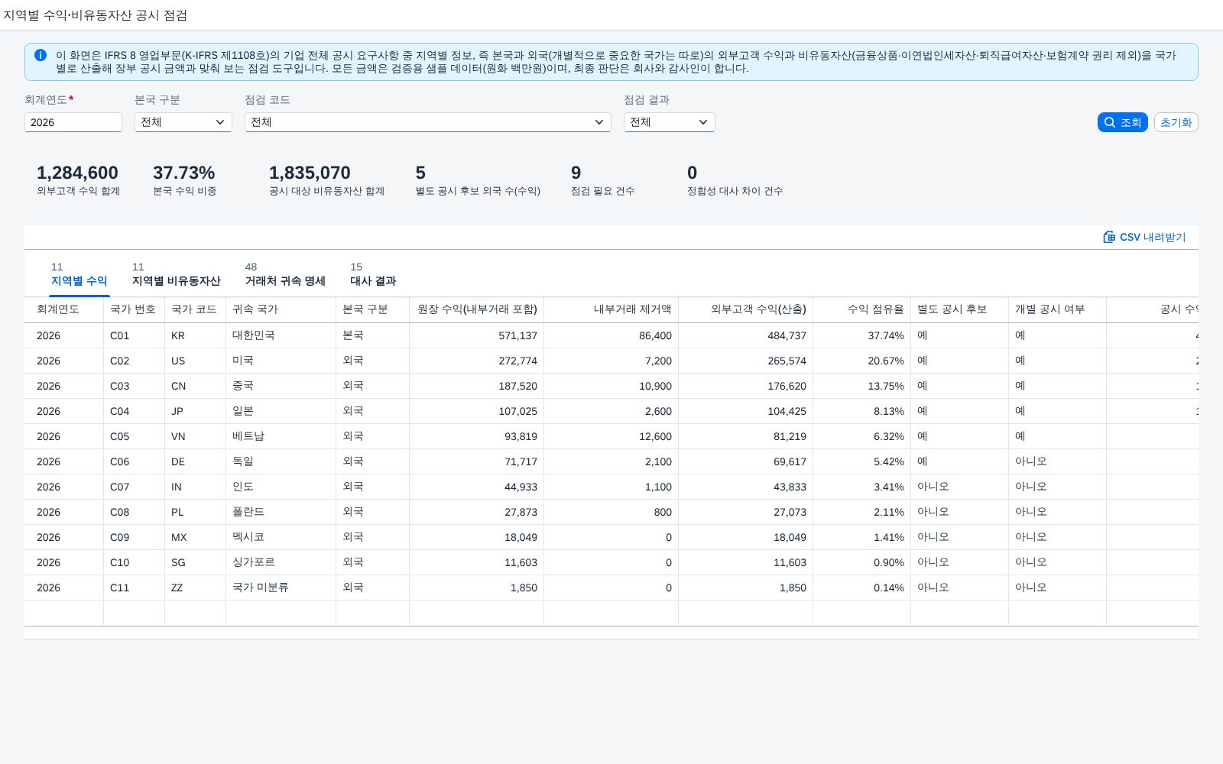Viewport: 1223px width, 764px height.
Task: Click the 외부고객 수익(산출) column header
Action: (x=746, y=309)
